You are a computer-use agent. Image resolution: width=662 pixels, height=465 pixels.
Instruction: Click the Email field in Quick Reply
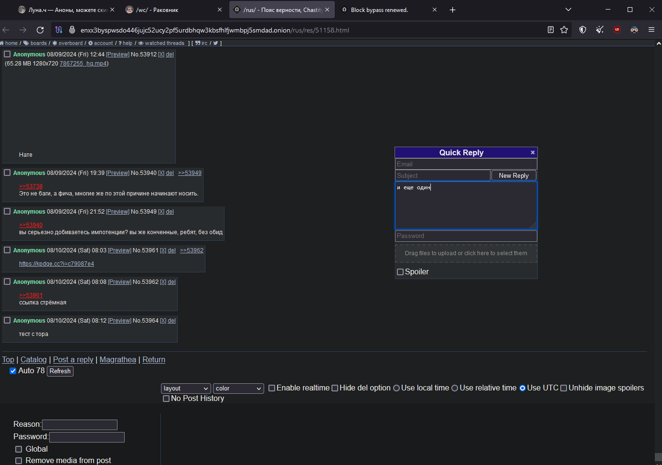(x=466, y=164)
